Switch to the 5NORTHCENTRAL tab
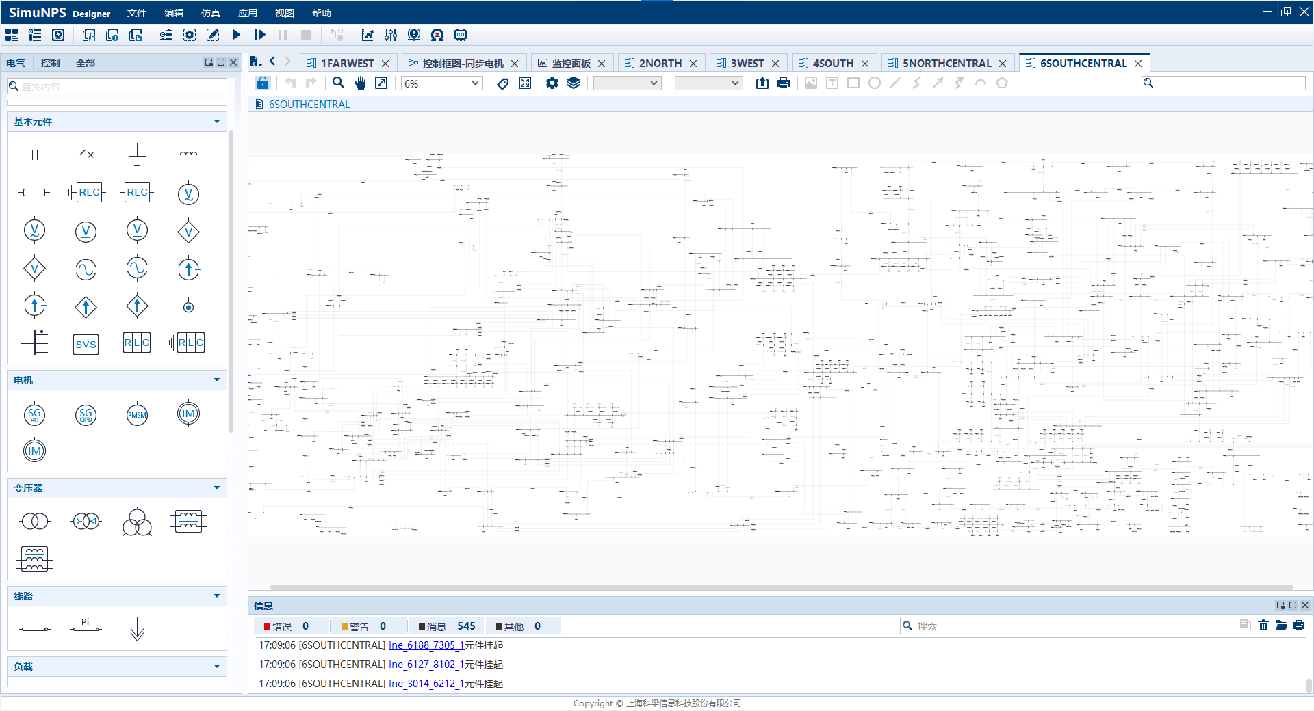The height and width of the screenshot is (711, 1314). click(946, 63)
